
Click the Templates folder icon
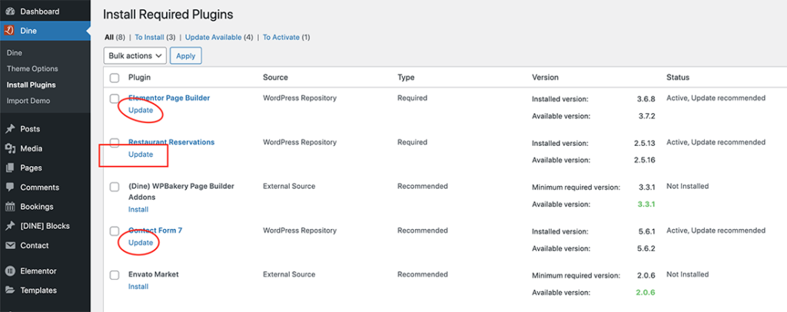[x=9, y=290]
